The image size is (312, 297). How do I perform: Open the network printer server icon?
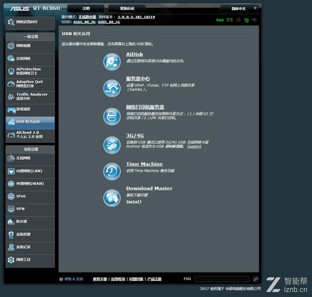click(112, 116)
